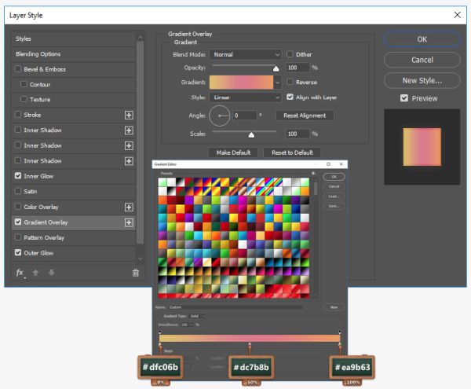
Task: Click the trash delete effect icon
Action: click(136, 273)
